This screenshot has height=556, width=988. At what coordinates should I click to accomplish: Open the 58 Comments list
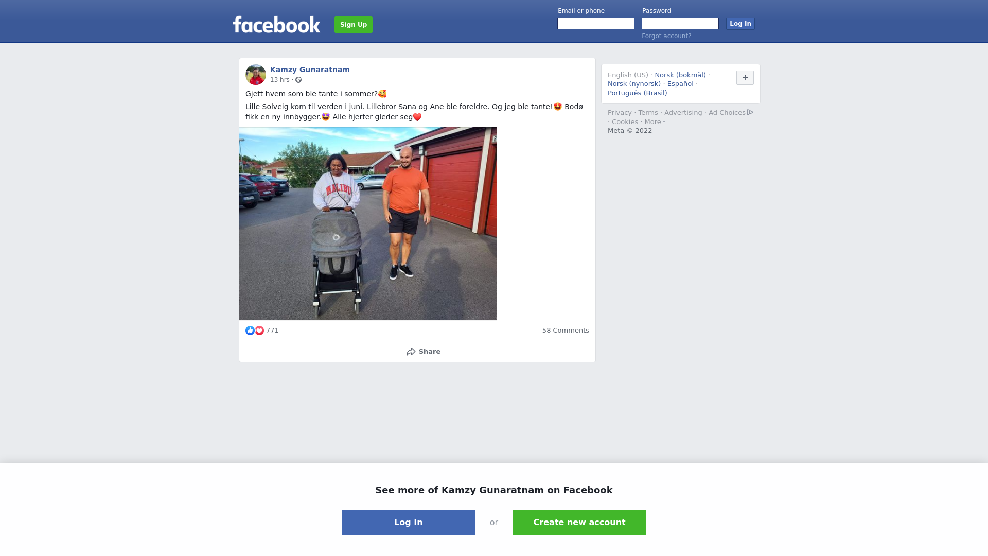pyautogui.click(x=566, y=331)
